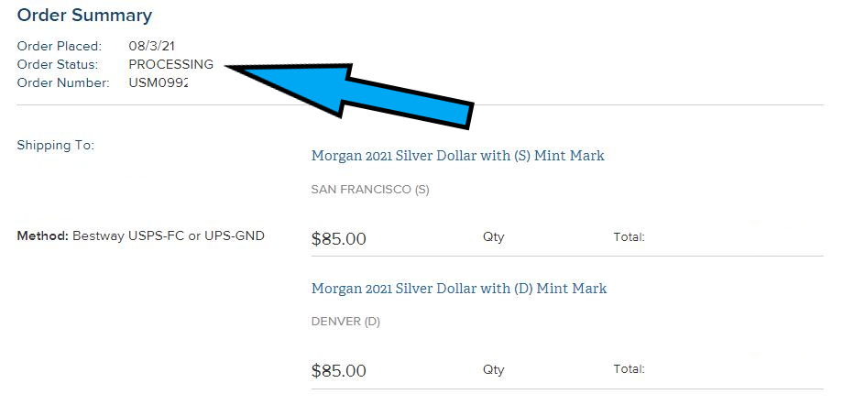Screen dimensions: 854x405
Task: Click Qty label for the San Francisco coin
Action: click(x=494, y=237)
